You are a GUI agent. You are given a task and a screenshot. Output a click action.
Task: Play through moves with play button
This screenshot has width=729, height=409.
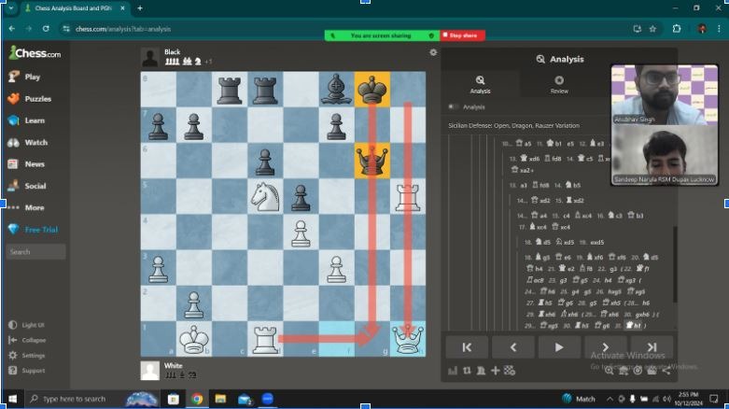(x=559, y=347)
